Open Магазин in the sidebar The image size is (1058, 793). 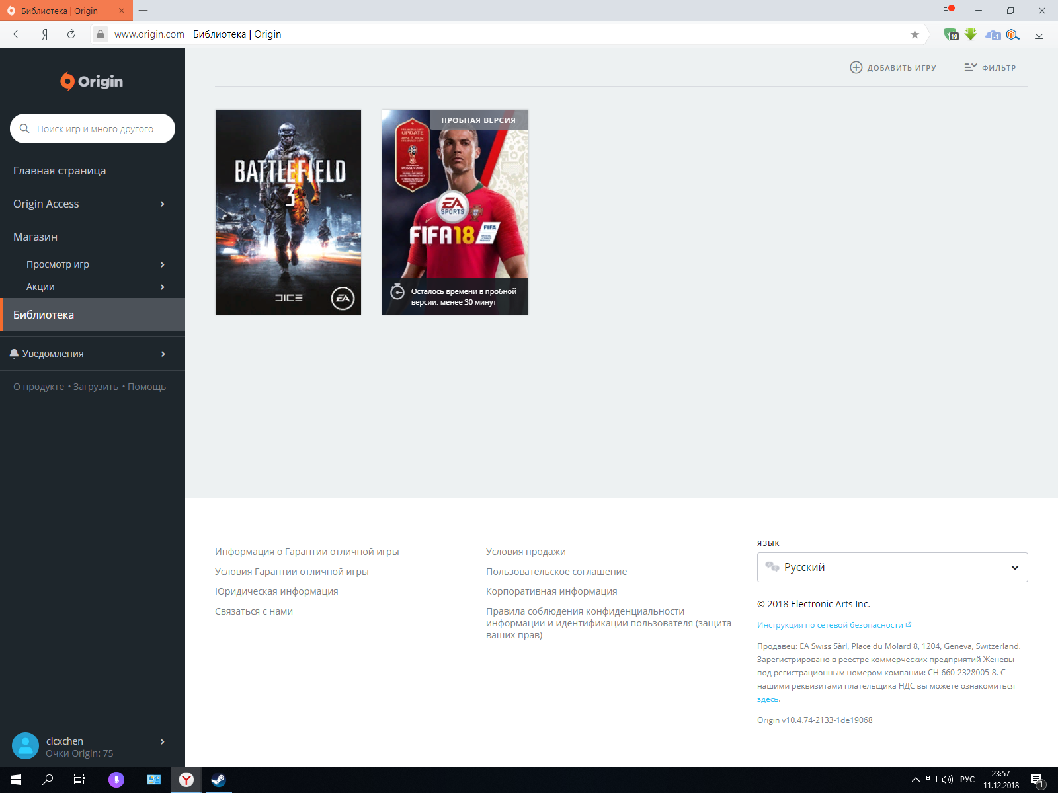(35, 237)
